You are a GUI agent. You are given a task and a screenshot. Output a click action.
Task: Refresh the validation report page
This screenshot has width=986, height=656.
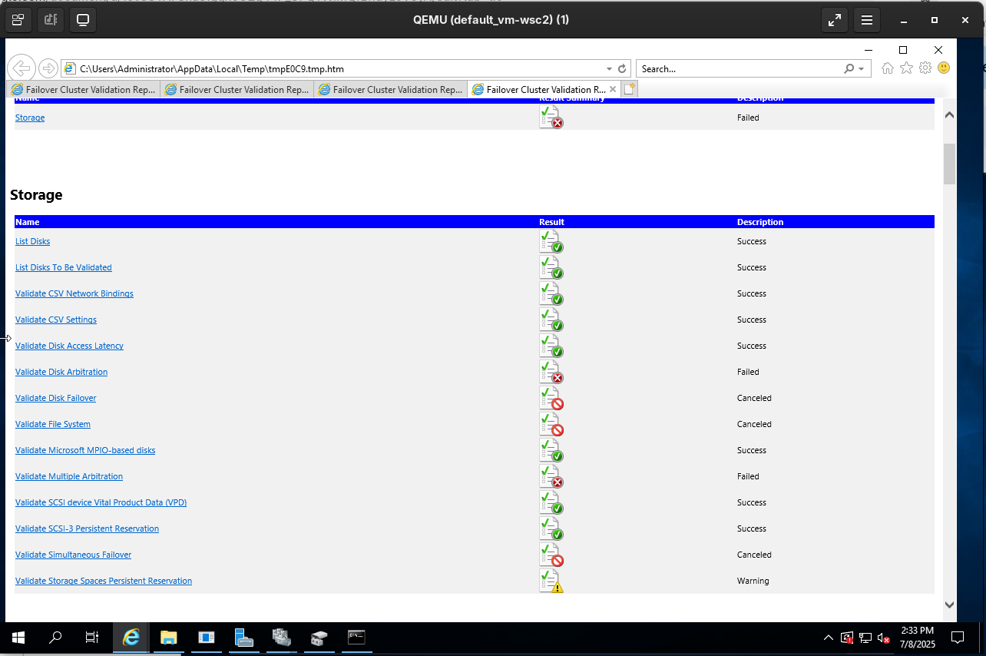[622, 68]
